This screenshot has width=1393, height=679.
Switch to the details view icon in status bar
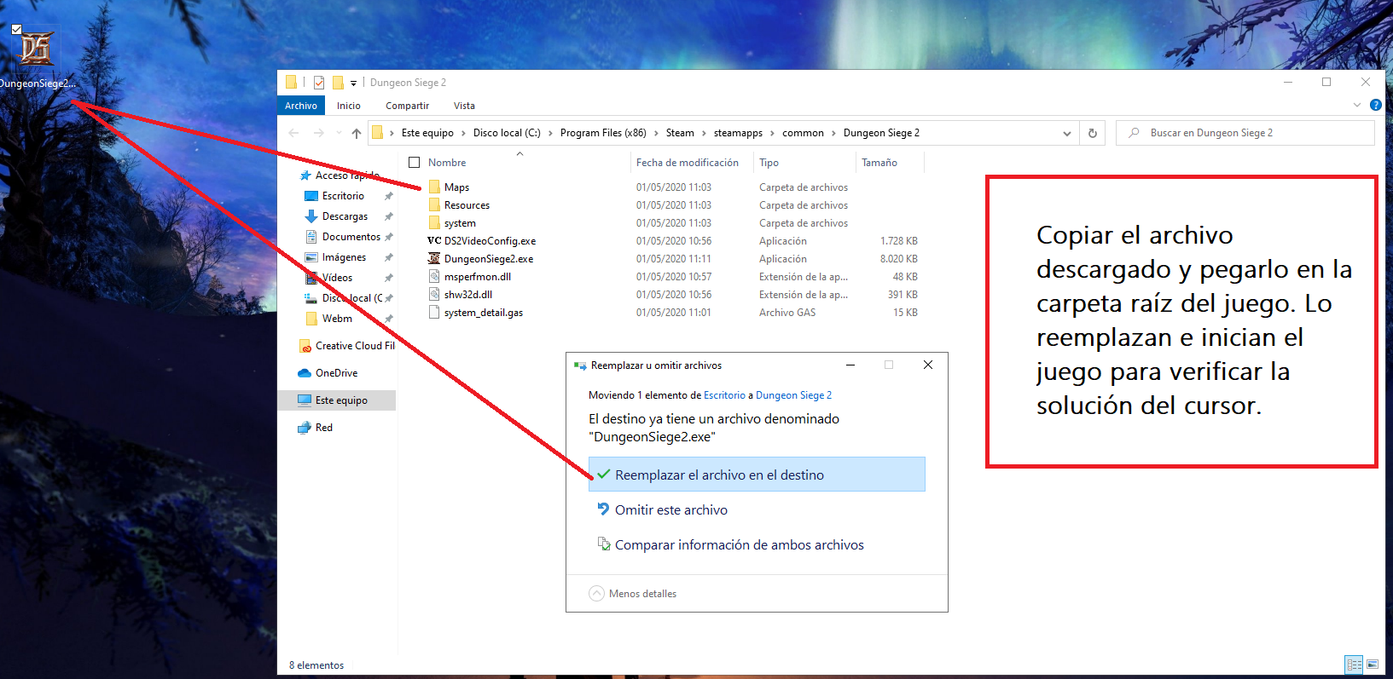(x=1354, y=665)
